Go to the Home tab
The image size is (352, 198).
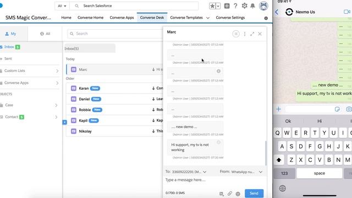(66, 18)
